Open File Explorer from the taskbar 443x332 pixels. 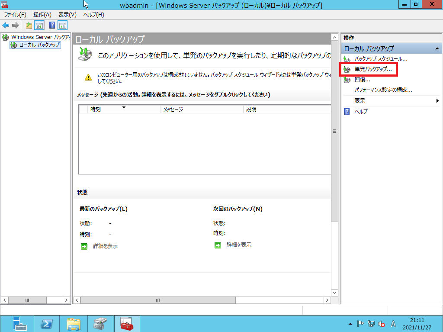[74, 324]
